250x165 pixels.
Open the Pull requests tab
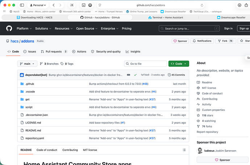(54, 52)
